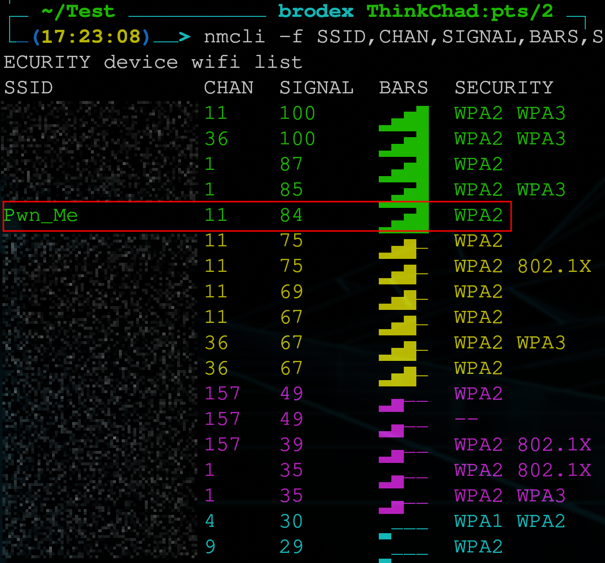The height and width of the screenshot is (563, 605).
Task: Click WPA2 in the signal 29 row
Action: click(x=478, y=547)
